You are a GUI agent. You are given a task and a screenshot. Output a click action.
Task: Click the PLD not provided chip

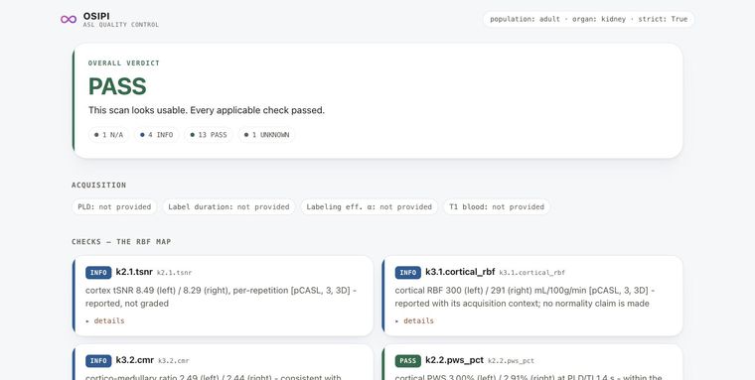pyautogui.click(x=114, y=206)
